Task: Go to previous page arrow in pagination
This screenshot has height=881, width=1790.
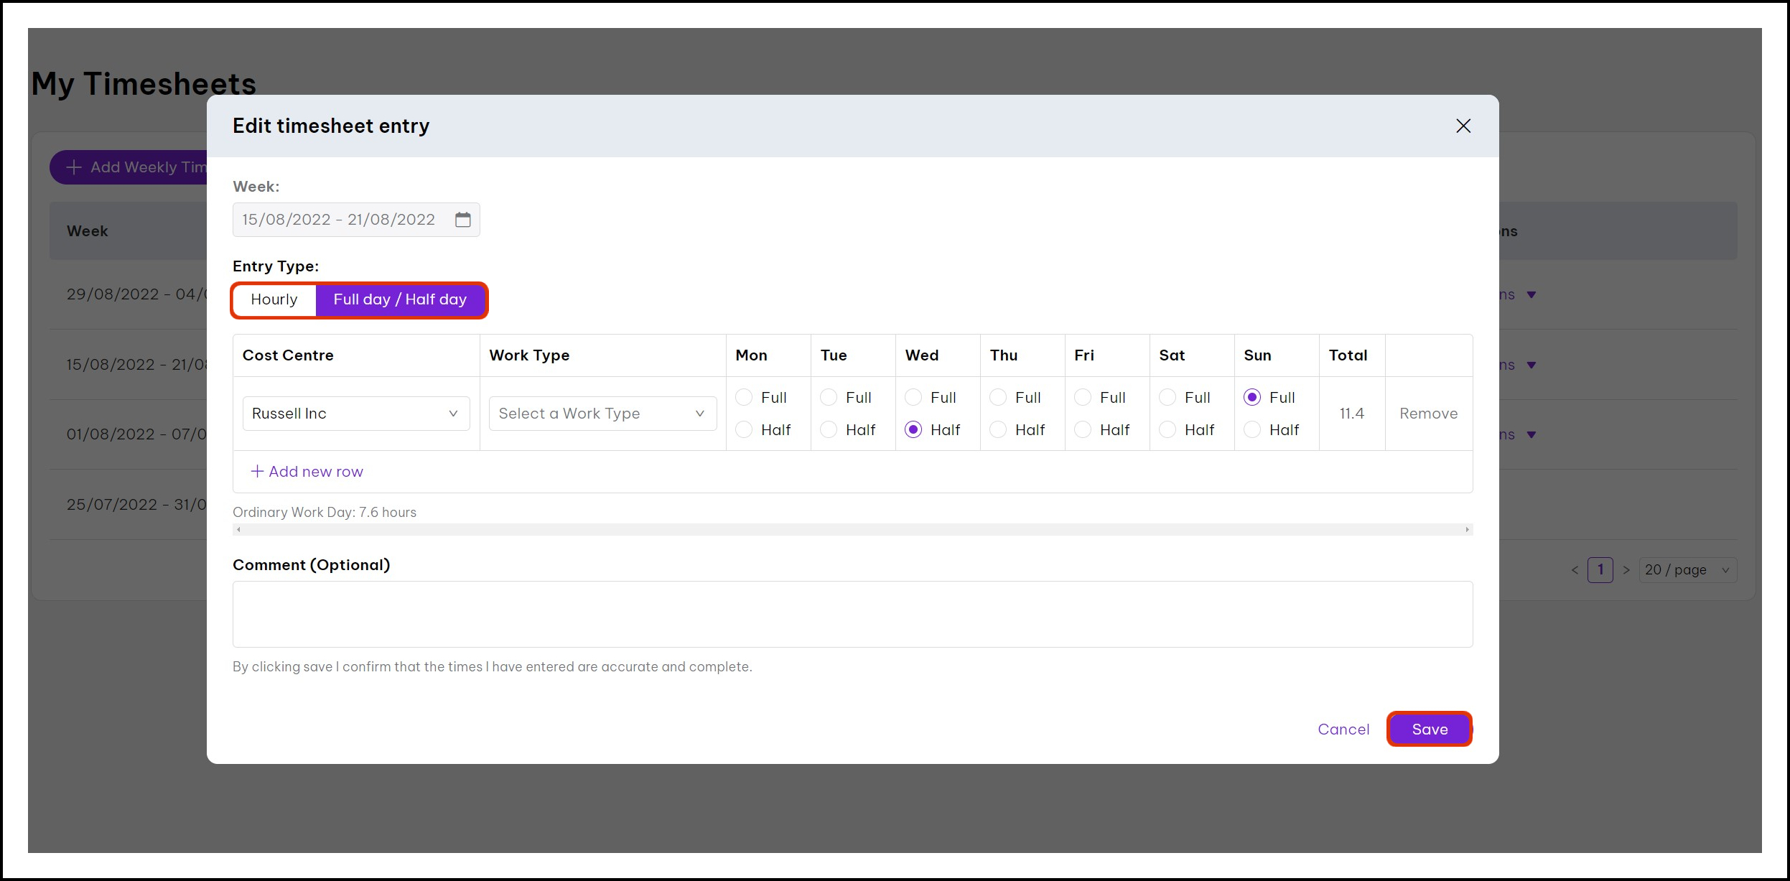Action: (x=1575, y=570)
